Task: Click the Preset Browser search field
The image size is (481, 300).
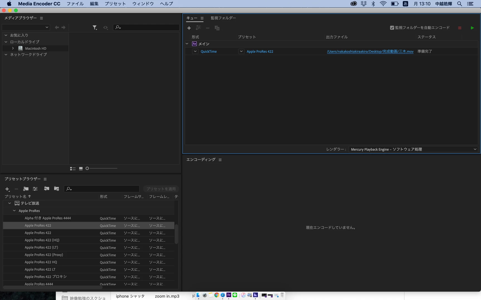Action: [102, 189]
